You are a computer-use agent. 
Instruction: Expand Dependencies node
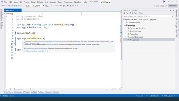click(126, 31)
